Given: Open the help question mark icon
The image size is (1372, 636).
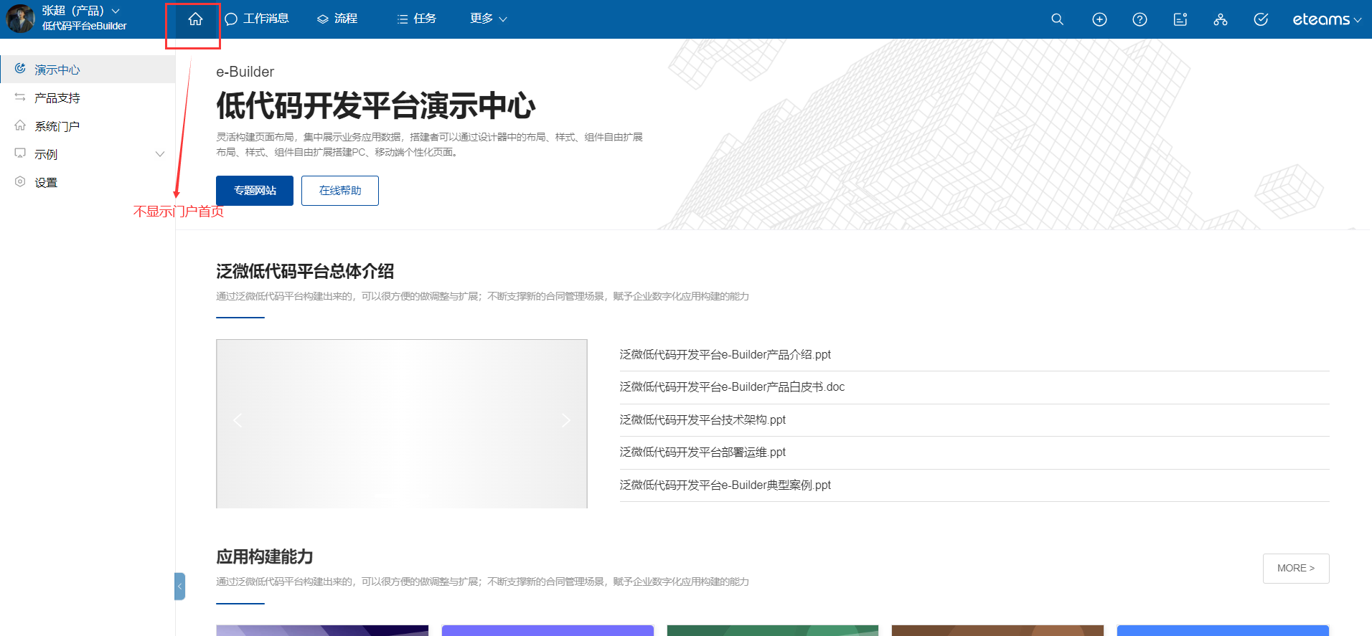Looking at the screenshot, I should 1140,19.
